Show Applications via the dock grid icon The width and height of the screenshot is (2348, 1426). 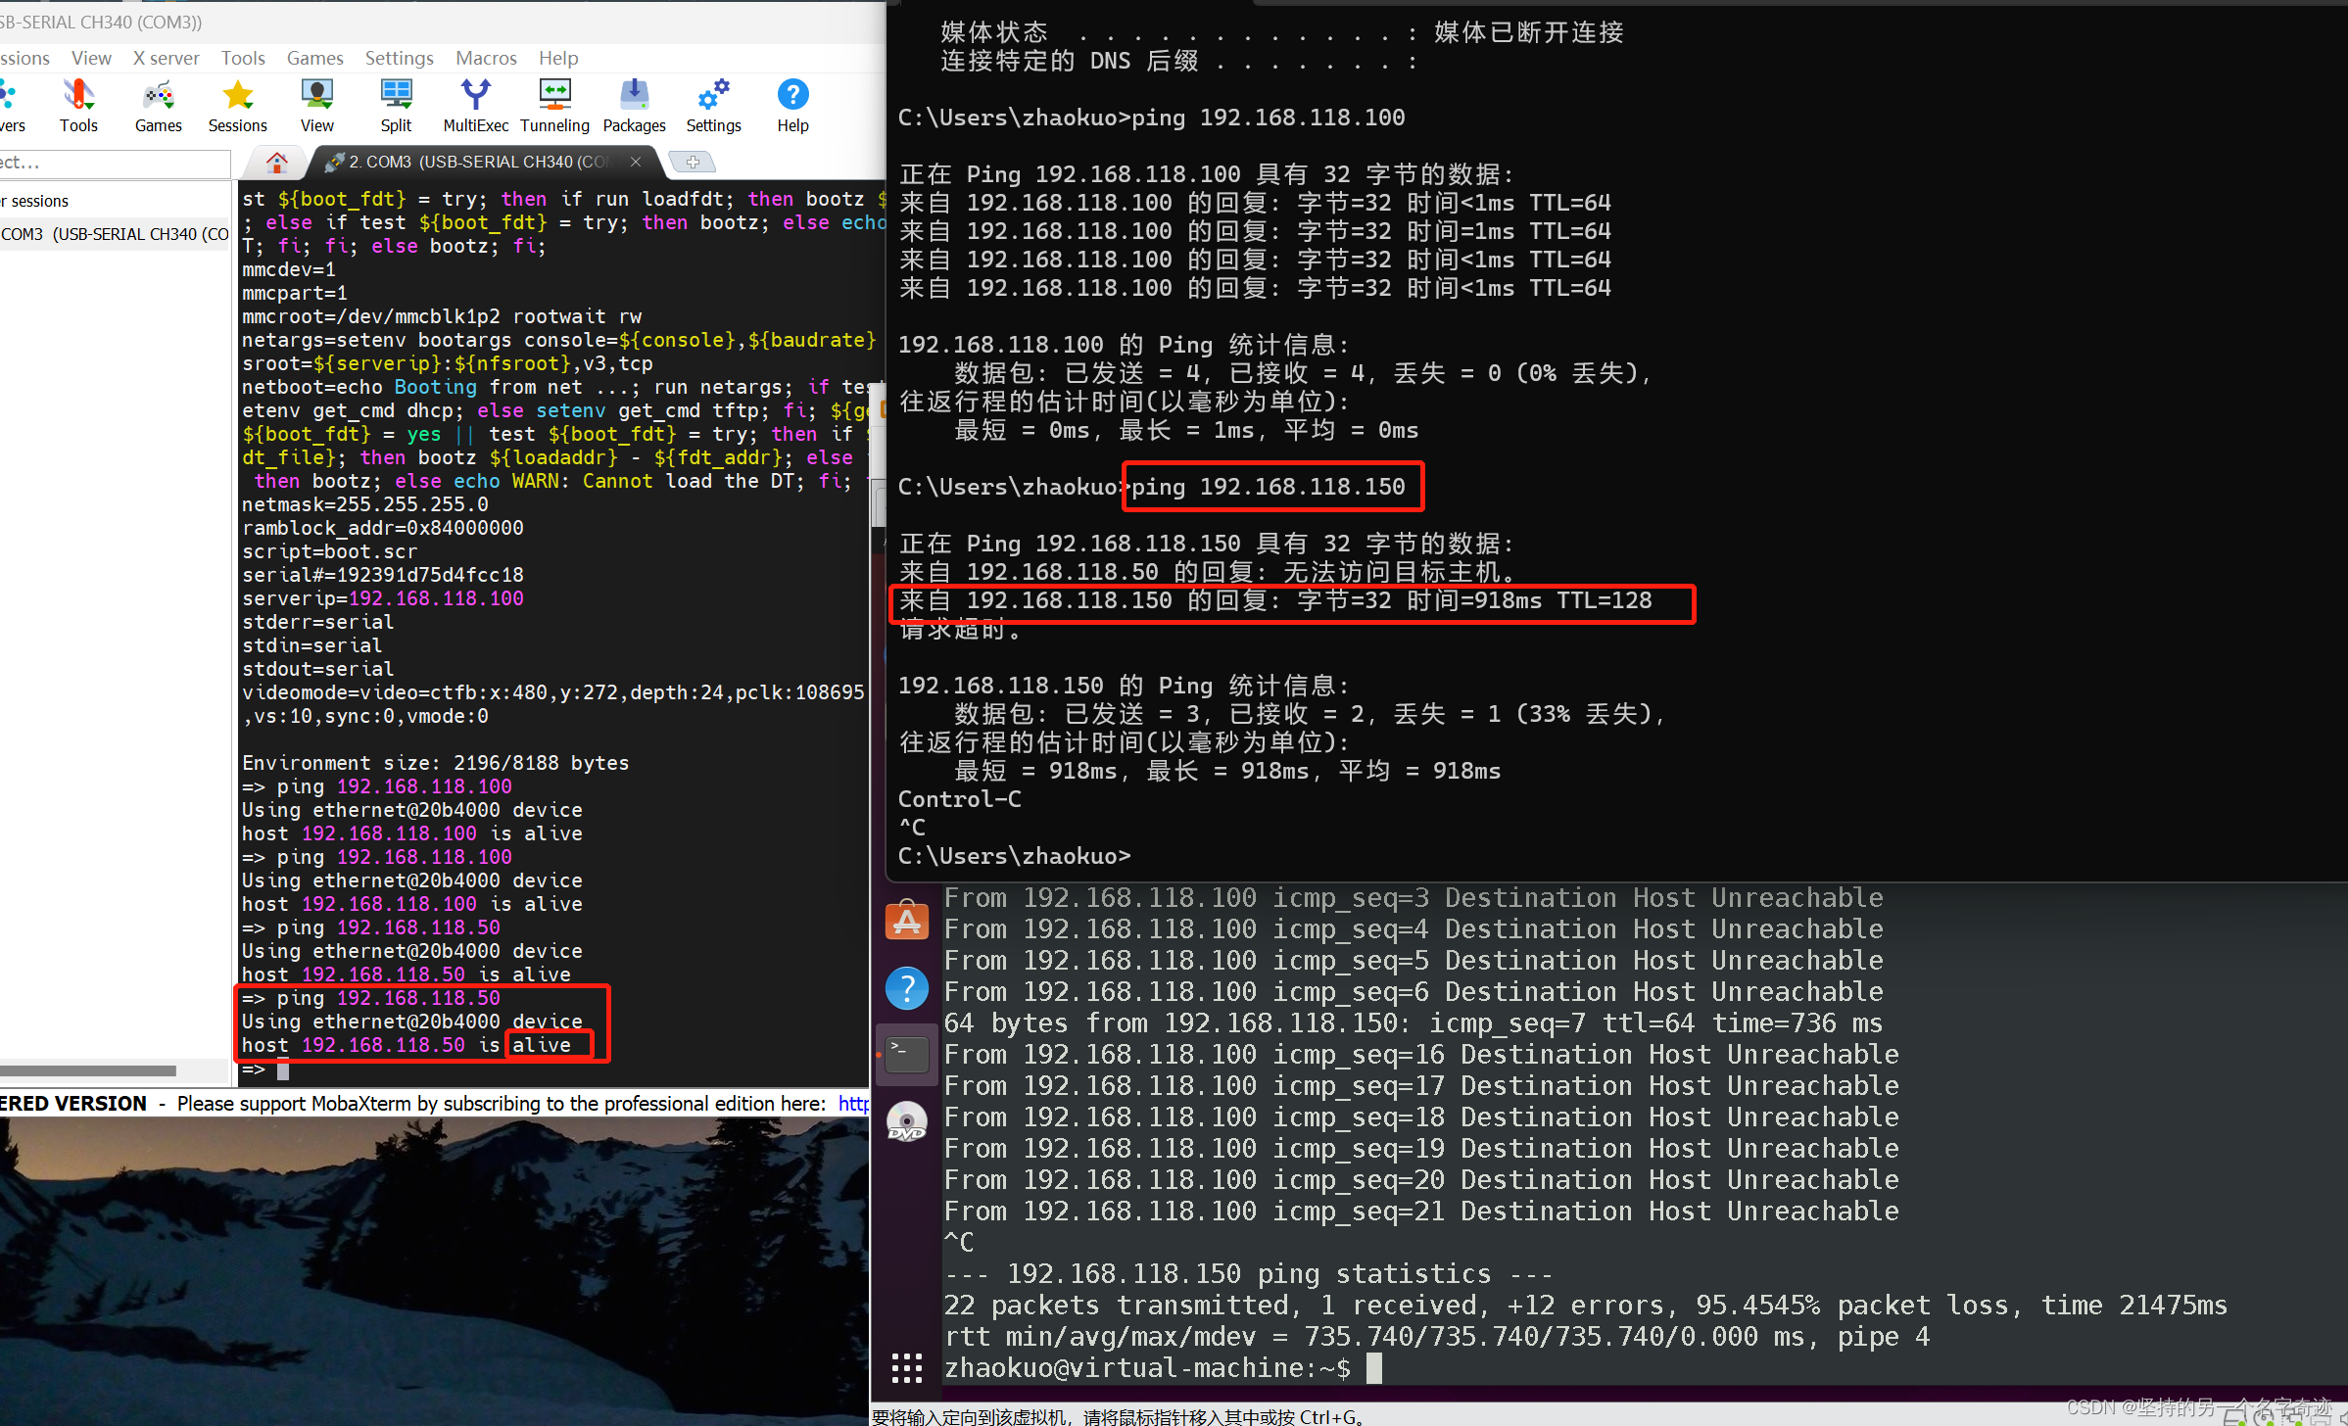click(x=906, y=1367)
